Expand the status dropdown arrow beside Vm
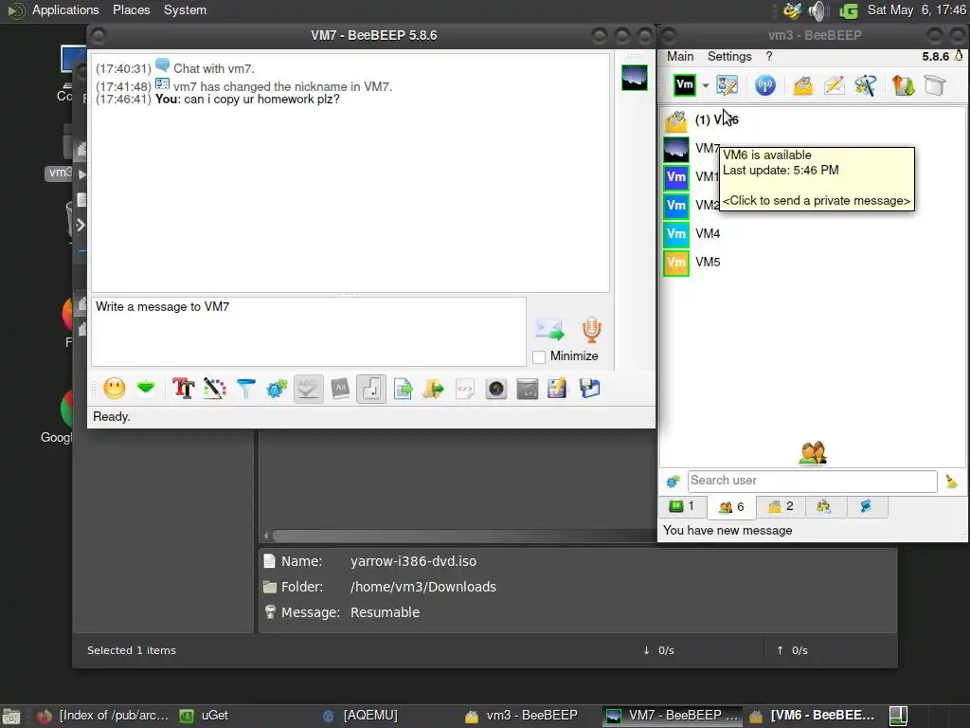 click(x=705, y=85)
